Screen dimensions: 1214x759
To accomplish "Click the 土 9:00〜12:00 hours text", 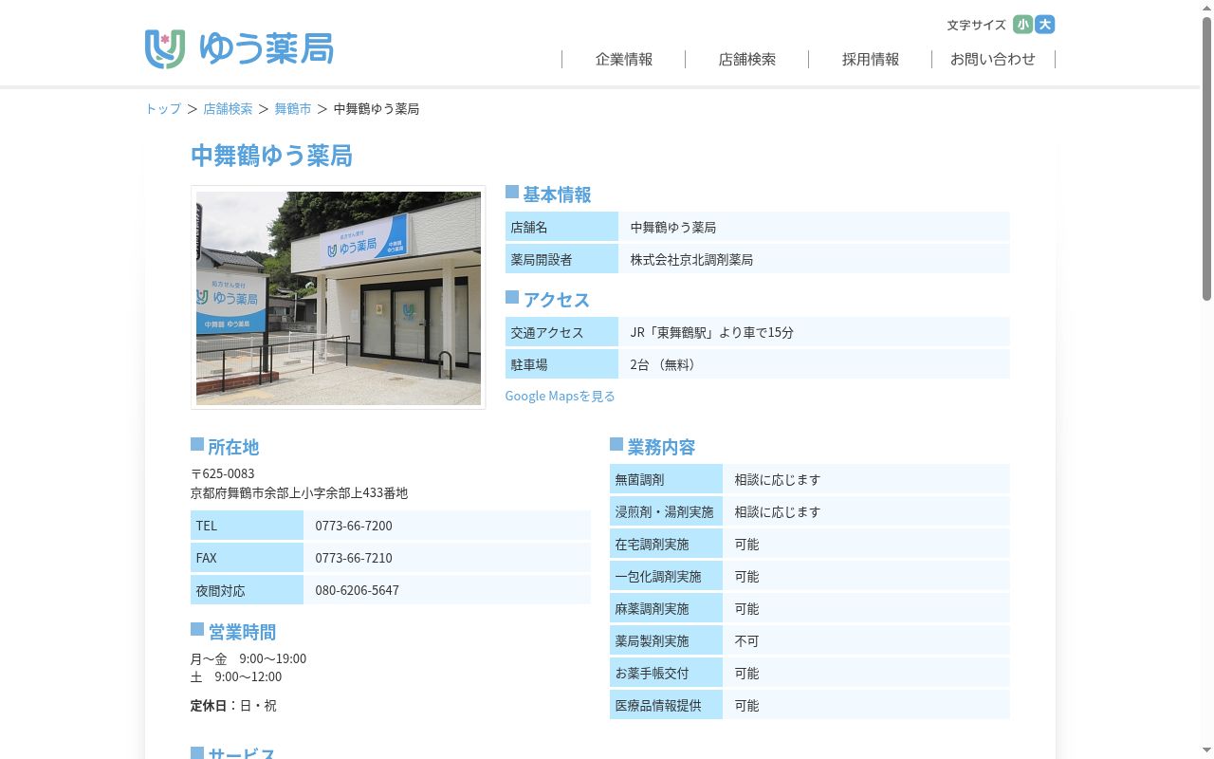I will coord(236,676).
